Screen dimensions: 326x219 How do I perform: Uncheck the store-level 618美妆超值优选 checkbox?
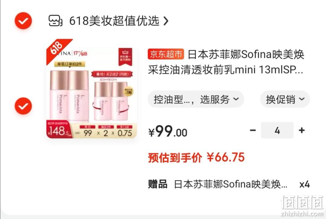pyautogui.click(x=23, y=21)
